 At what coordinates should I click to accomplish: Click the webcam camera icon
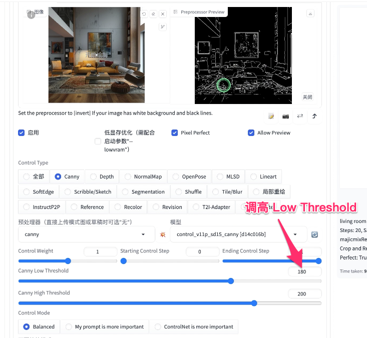click(x=285, y=116)
